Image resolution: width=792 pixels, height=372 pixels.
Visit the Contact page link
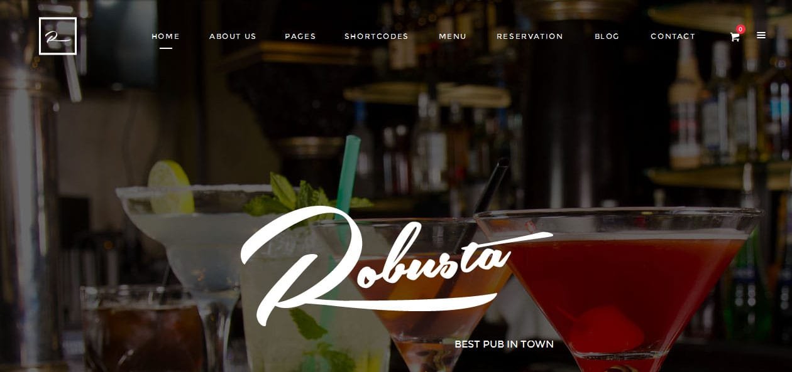(x=673, y=36)
